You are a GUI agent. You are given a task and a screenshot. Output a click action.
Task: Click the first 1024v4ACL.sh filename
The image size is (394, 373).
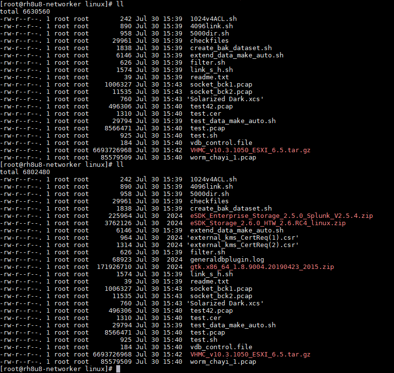click(214, 19)
